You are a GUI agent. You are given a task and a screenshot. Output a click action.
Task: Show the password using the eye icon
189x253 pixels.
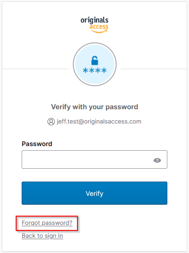157,160
